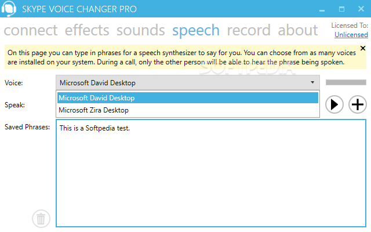Image resolution: width=371 pixels, height=232 pixels.
Task: Dismiss the yellow info banner
Action: tap(363, 48)
